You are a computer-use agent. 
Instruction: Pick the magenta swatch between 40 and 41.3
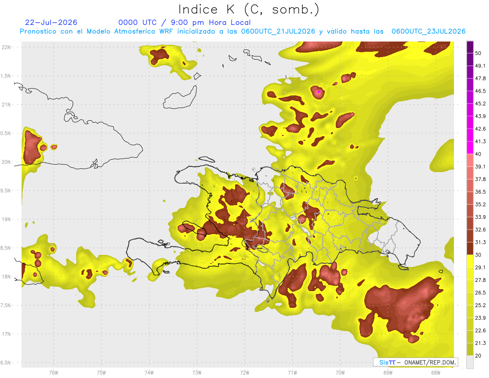(x=470, y=147)
